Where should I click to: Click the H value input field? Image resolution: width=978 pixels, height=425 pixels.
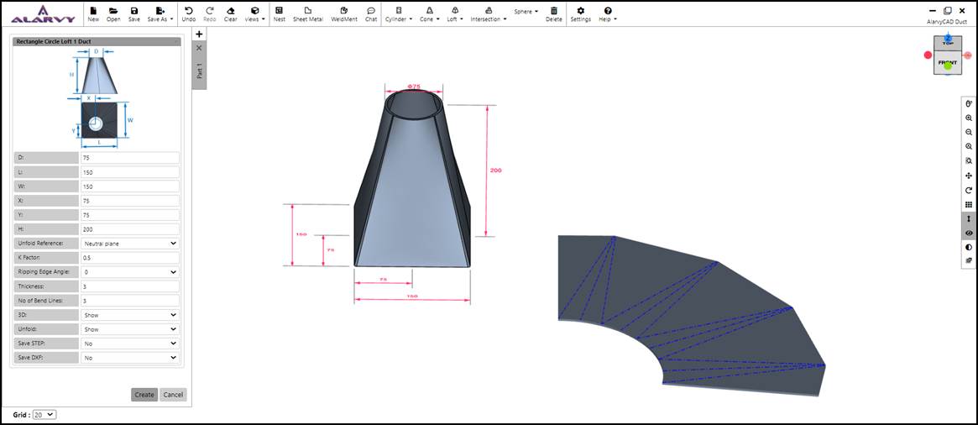[130, 229]
